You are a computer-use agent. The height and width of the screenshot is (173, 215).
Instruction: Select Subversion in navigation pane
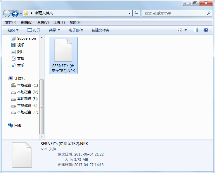click(23, 38)
